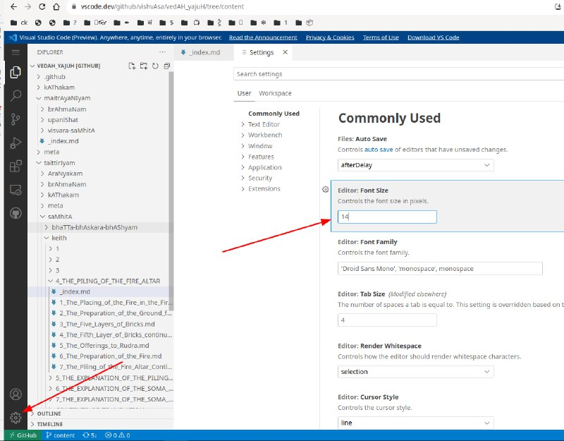Open the Extensions view icon
Screen dimensions: 564x441
click(16, 166)
